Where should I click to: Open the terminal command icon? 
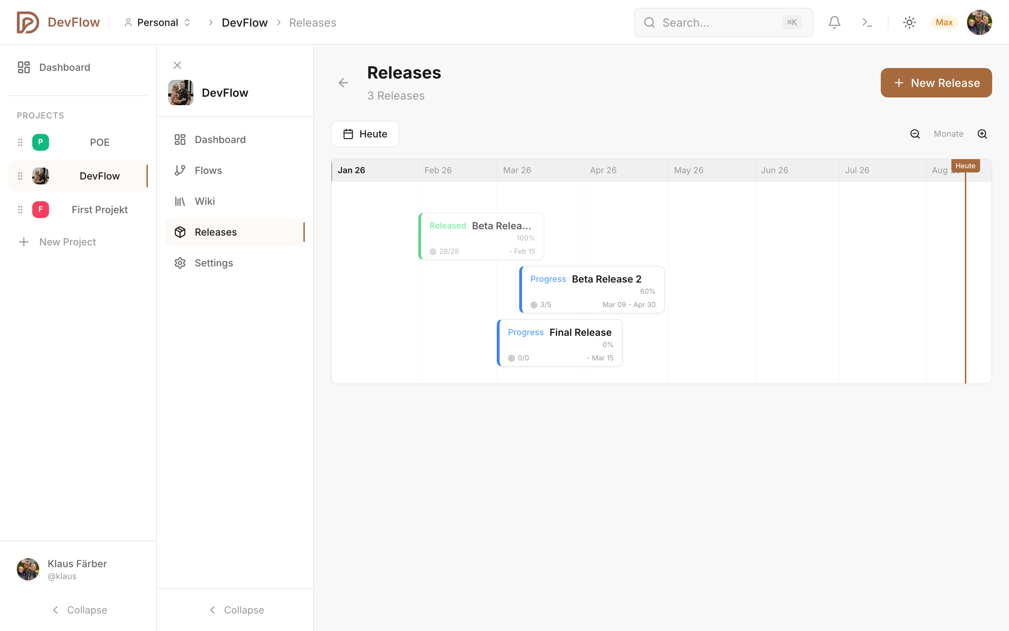click(867, 22)
